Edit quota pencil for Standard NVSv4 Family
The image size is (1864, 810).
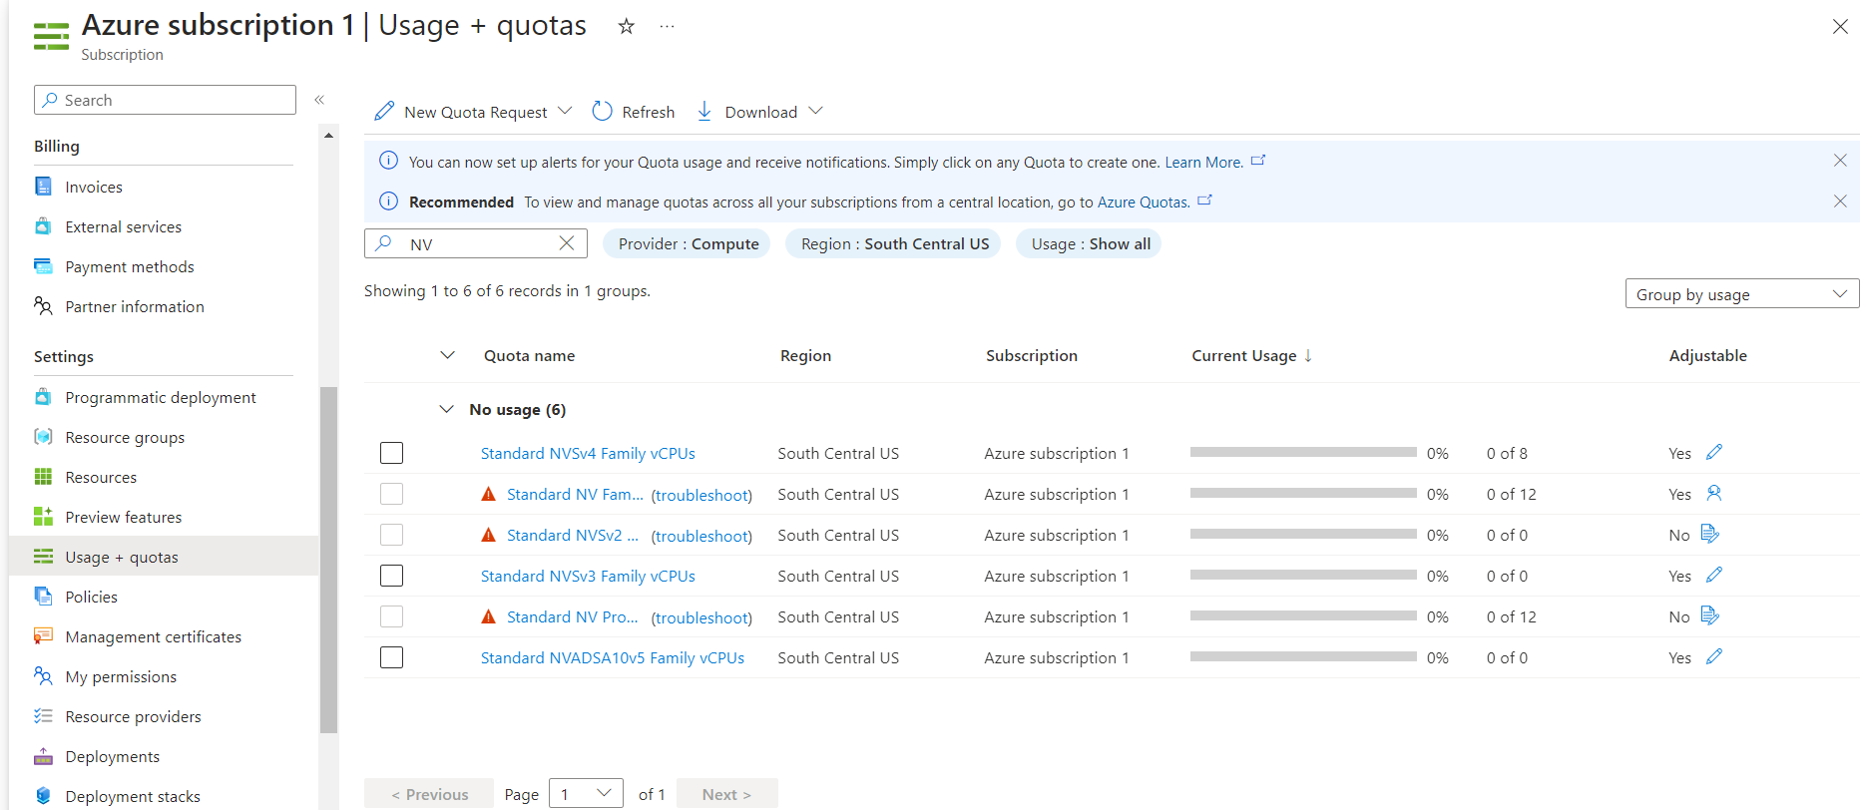point(1714,452)
